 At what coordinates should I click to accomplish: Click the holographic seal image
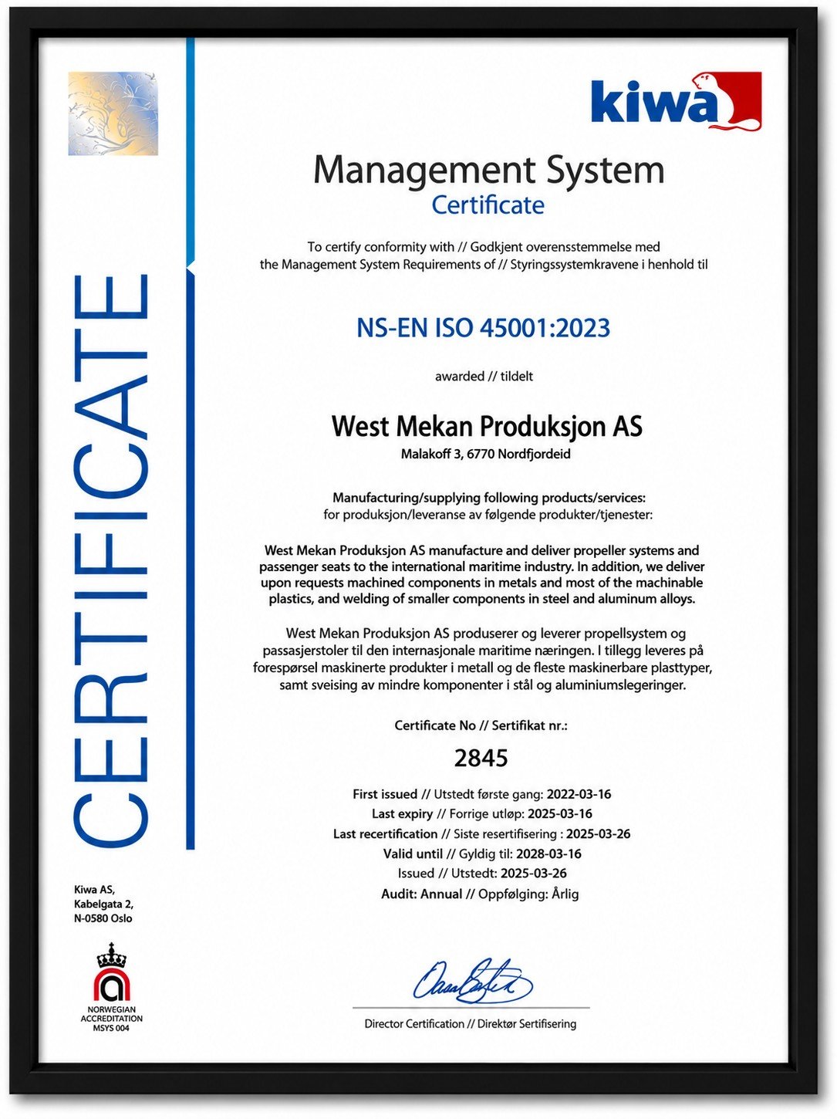pyautogui.click(x=113, y=113)
